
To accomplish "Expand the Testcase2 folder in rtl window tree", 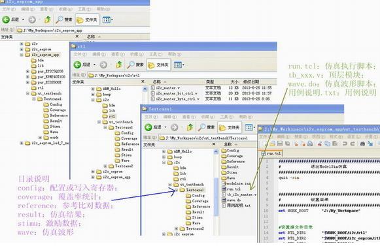I will [105, 166].
